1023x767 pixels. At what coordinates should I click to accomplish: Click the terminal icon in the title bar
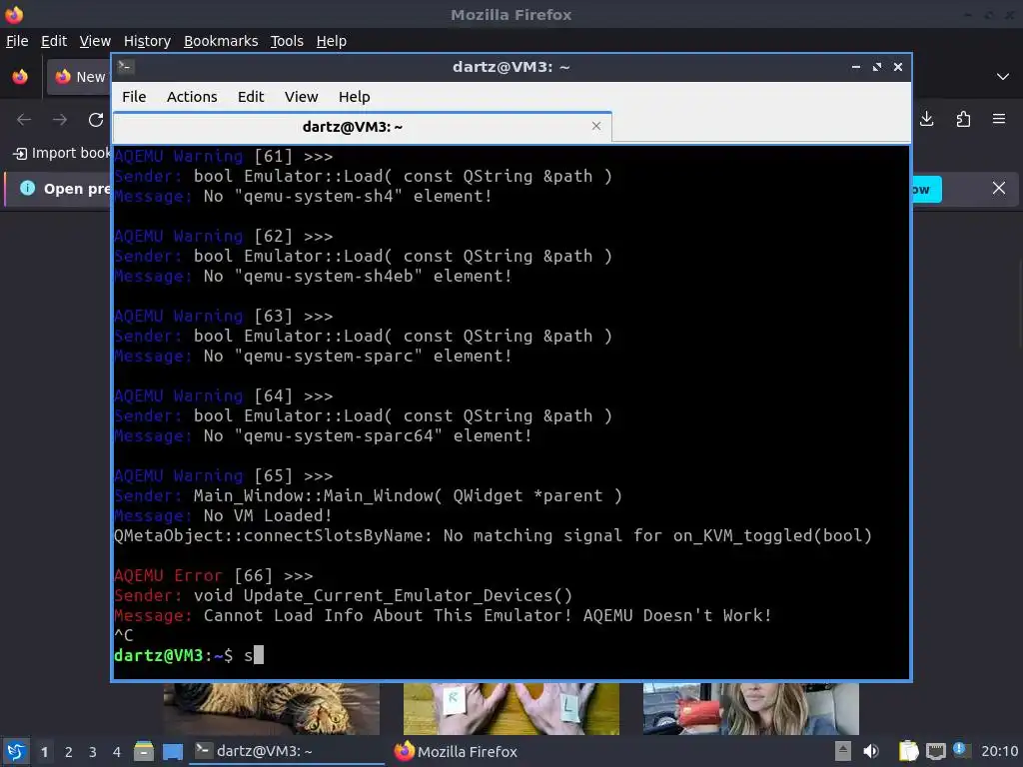126,67
